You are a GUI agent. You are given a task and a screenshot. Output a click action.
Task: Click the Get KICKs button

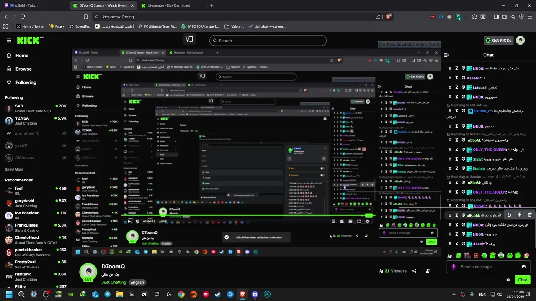click(x=499, y=41)
